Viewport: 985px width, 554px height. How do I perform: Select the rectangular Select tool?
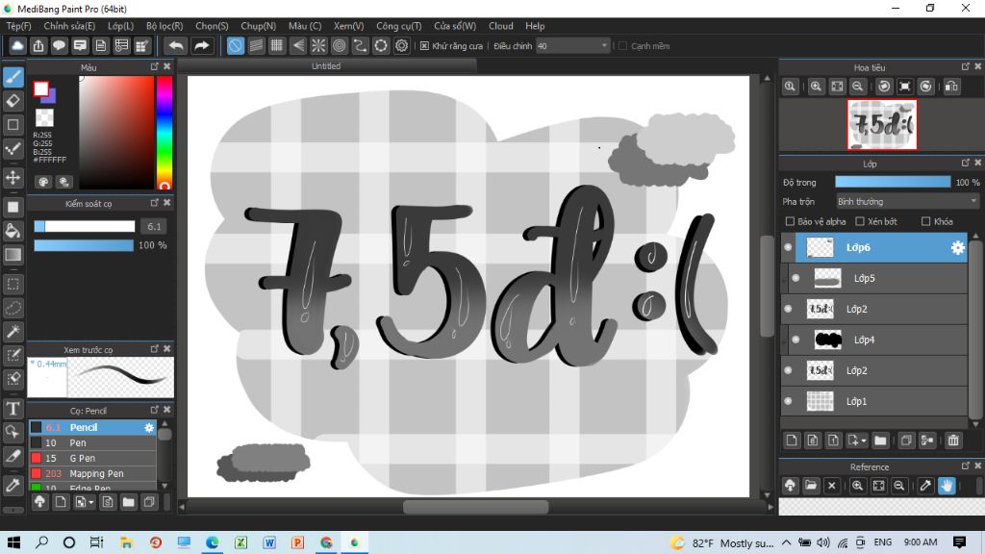13,284
